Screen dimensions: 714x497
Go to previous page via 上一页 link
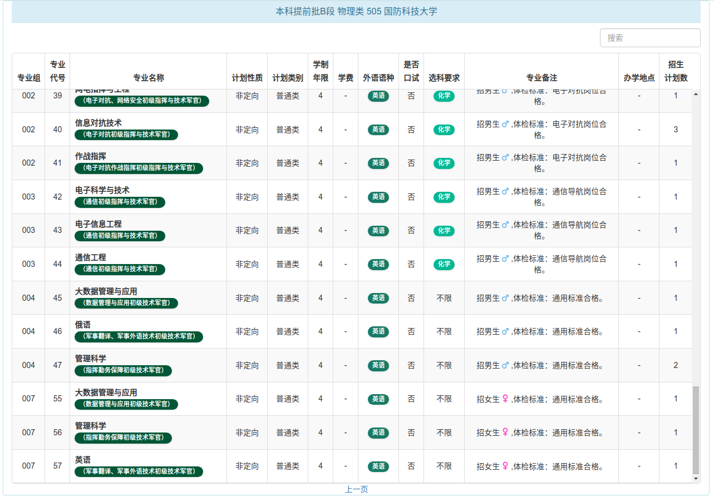tap(356, 489)
